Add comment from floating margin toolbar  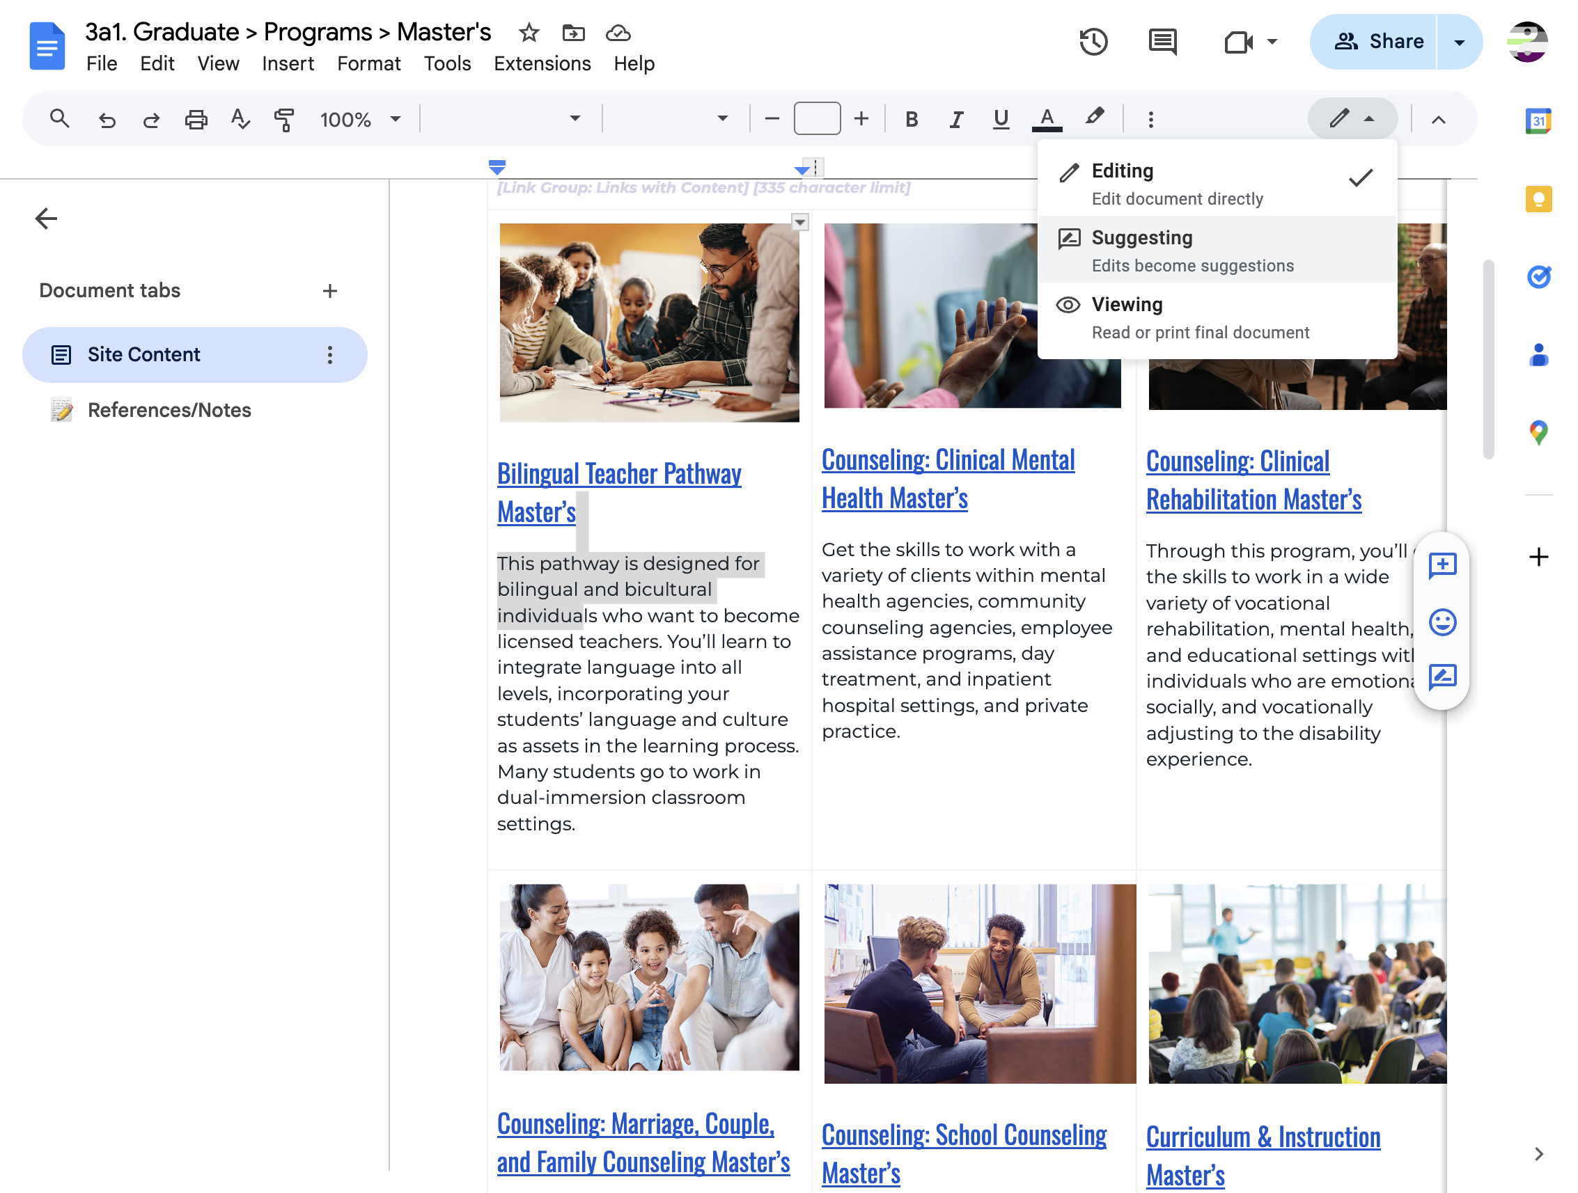click(x=1442, y=565)
